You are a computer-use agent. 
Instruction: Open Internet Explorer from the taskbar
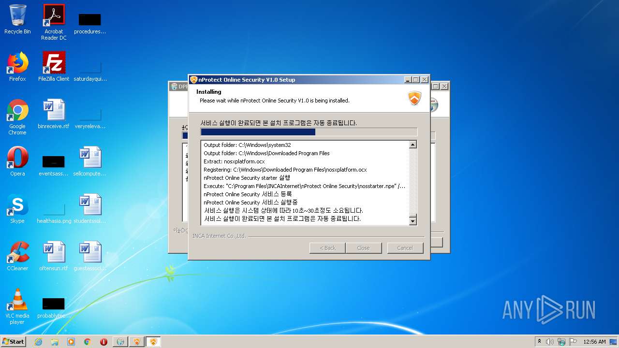(x=38, y=342)
